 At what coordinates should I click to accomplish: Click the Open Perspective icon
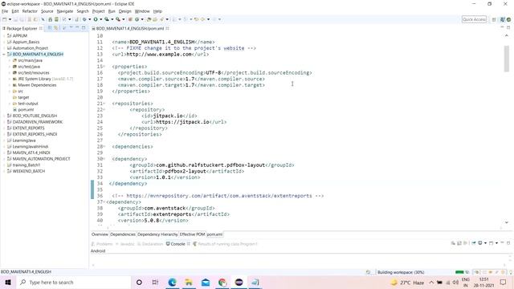(x=494, y=19)
